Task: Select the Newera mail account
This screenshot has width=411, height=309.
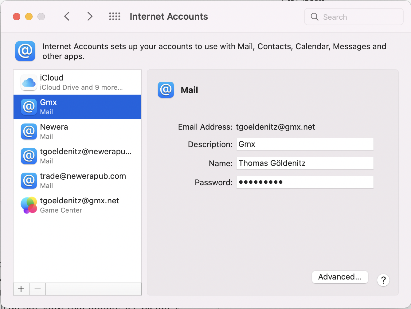Action: [77, 131]
